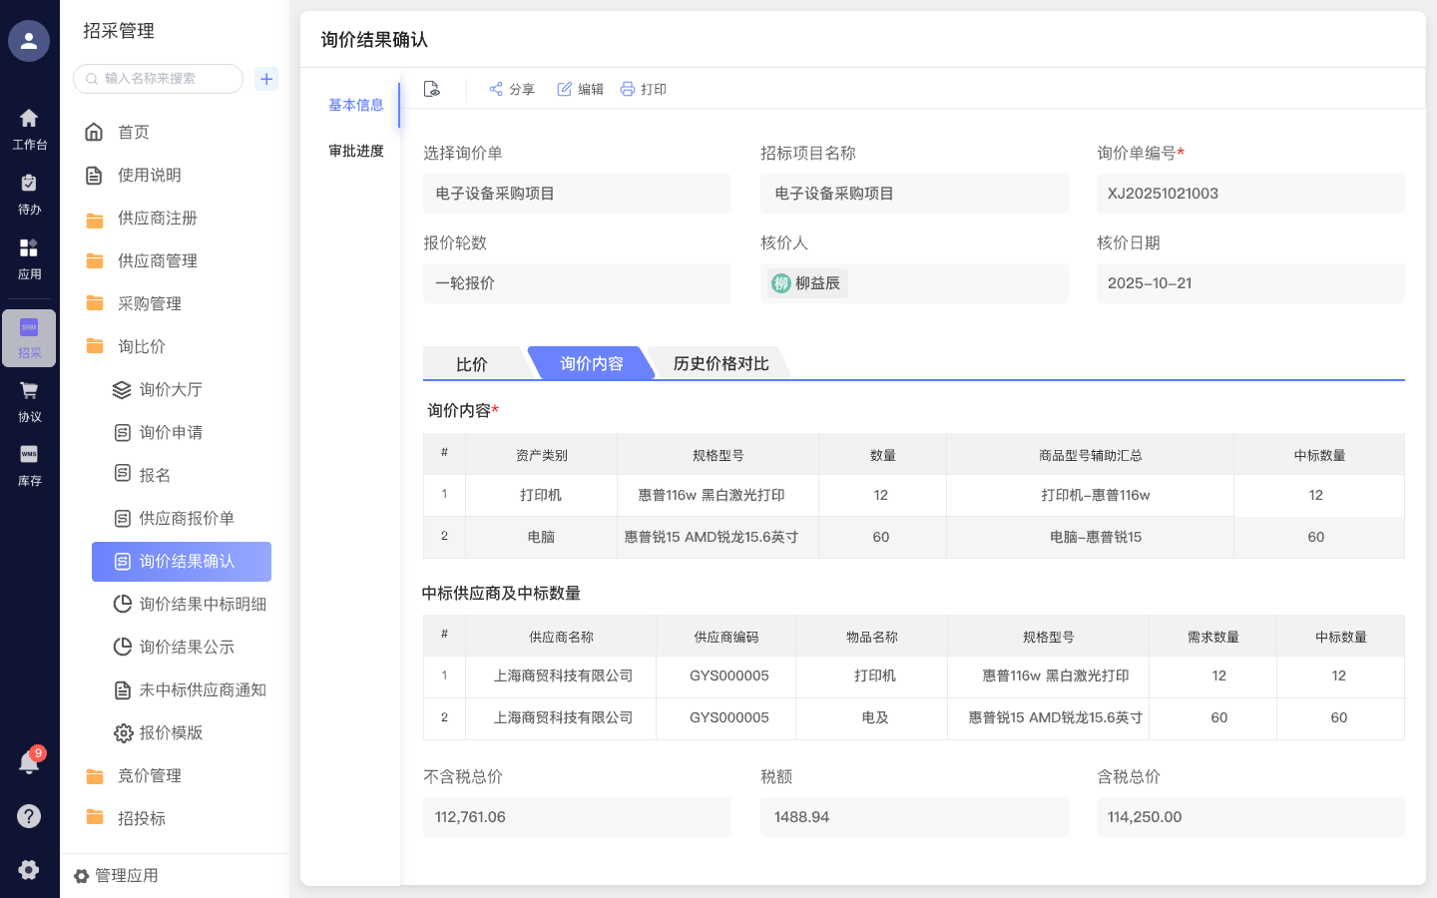1437x898 pixels.
Task: Switch to the 比价 tab
Action: click(x=471, y=363)
